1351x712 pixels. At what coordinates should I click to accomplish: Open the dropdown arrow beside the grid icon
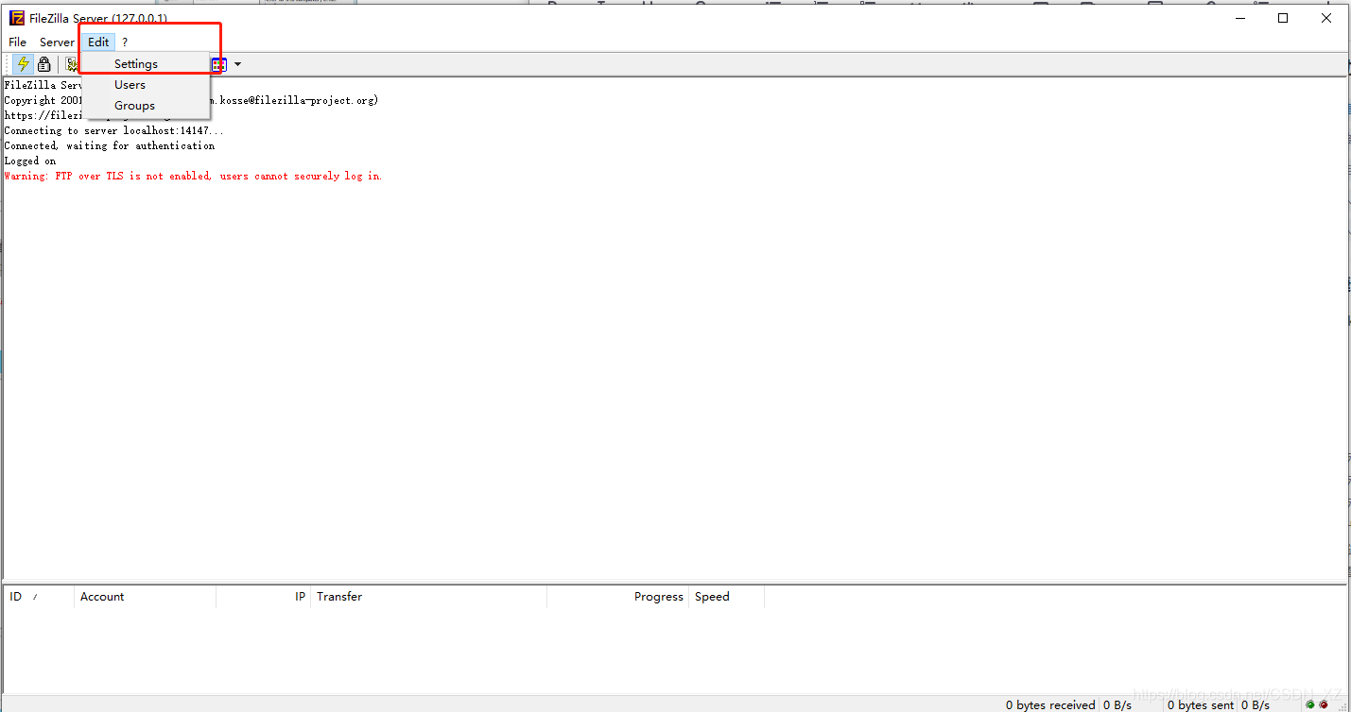point(237,64)
